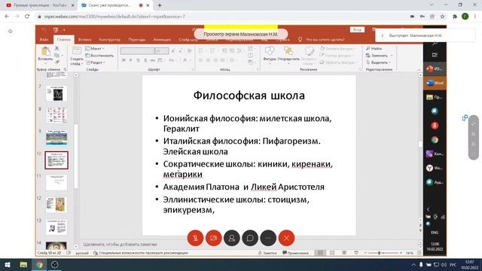Toggle italic (К) formatting
The height and width of the screenshot is (271, 482).
(x=130, y=60)
